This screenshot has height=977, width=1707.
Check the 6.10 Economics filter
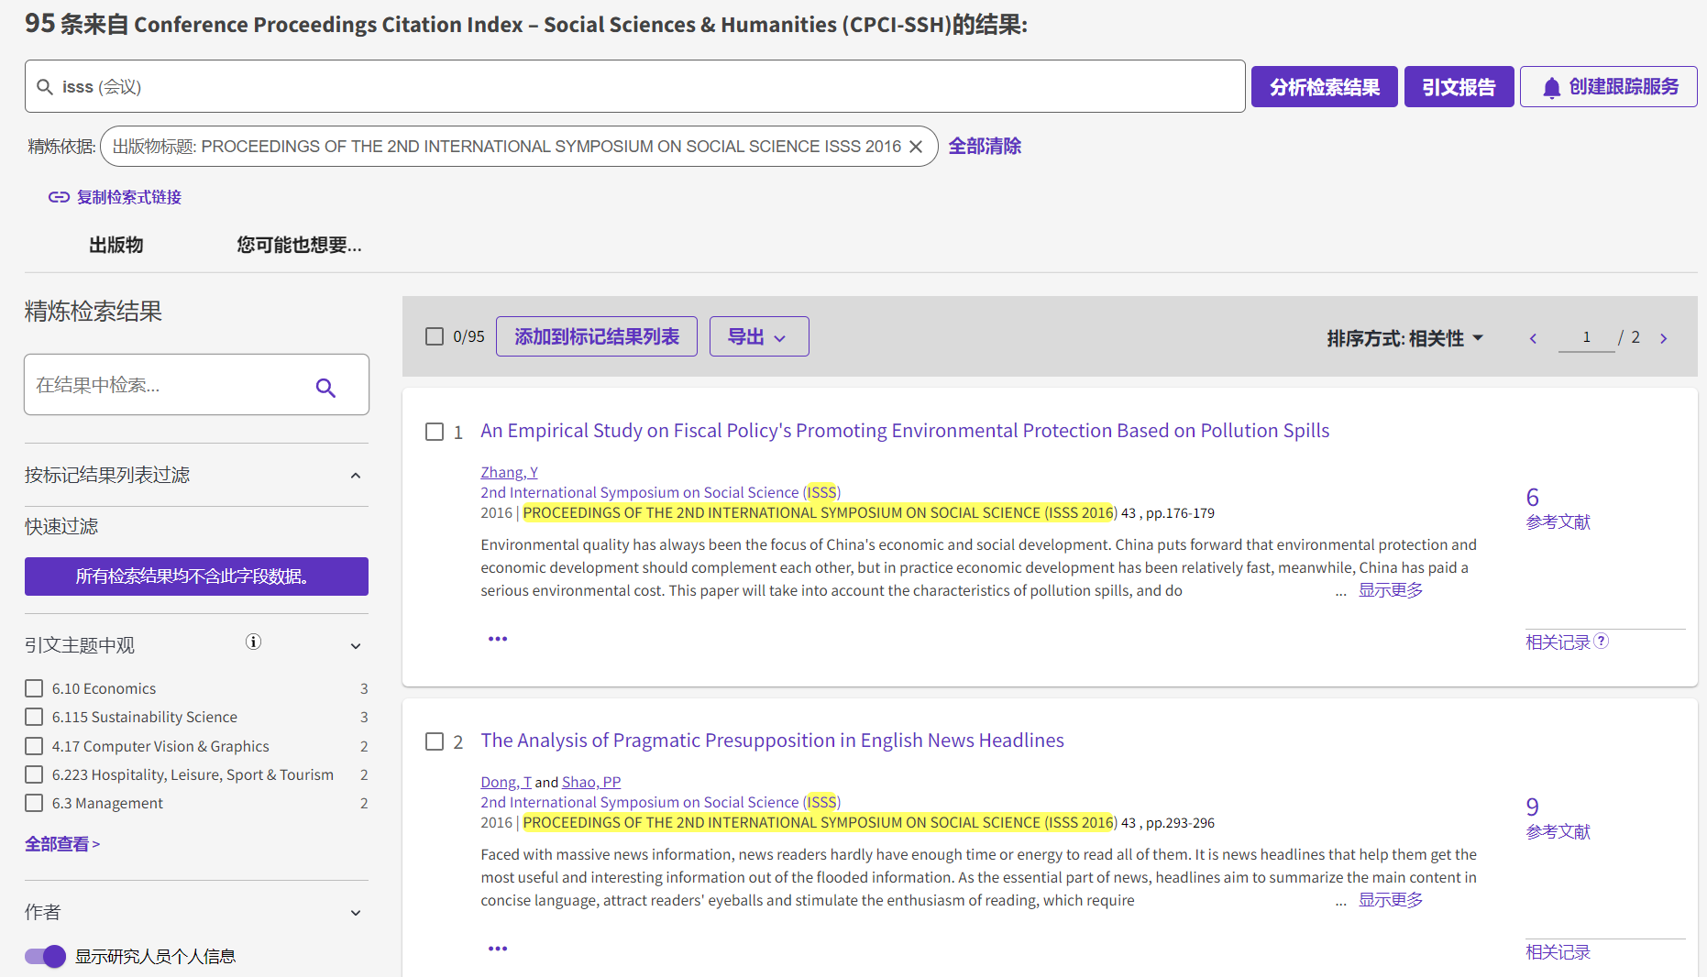(x=34, y=688)
